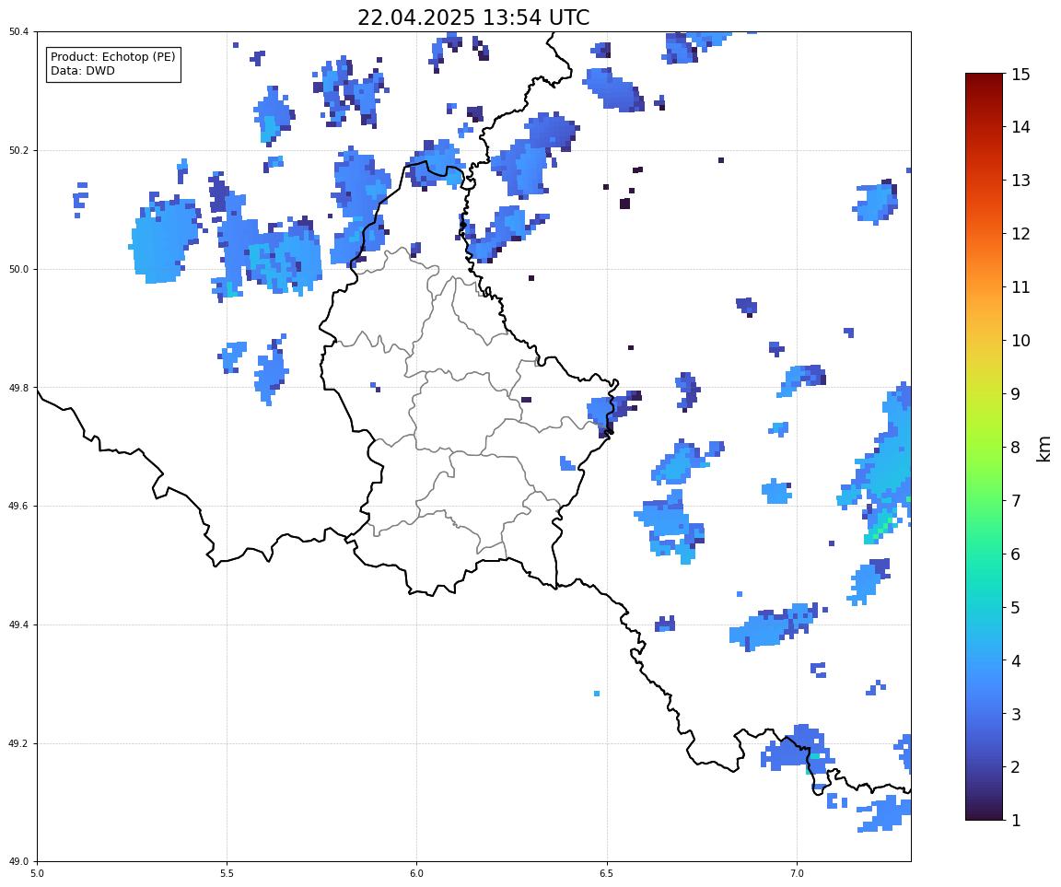Viewport: 1061px width, 887px height.
Task: Click the colorbar tick label '2'
Action: coord(1016,767)
